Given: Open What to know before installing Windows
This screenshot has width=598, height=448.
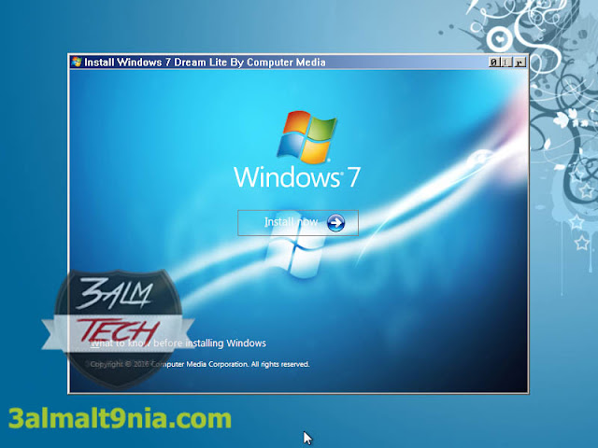Looking at the screenshot, I should [178, 343].
